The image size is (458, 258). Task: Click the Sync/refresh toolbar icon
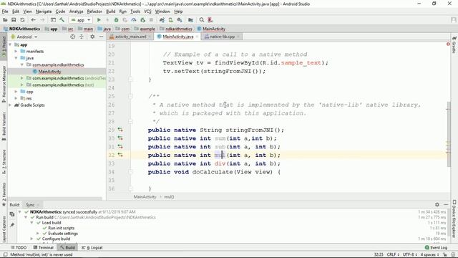click(x=22, y=20)
